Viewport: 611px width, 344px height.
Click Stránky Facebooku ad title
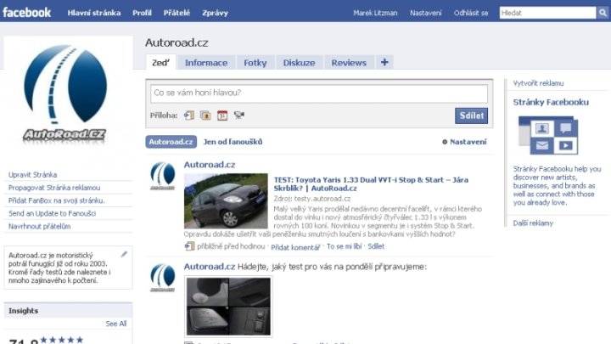pyautogui.click(x=551, y=102)
